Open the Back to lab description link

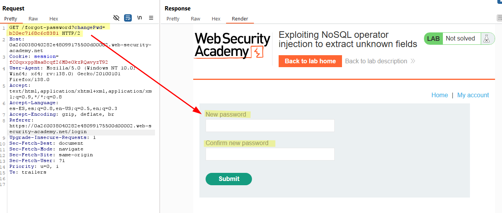coord(376,61)
